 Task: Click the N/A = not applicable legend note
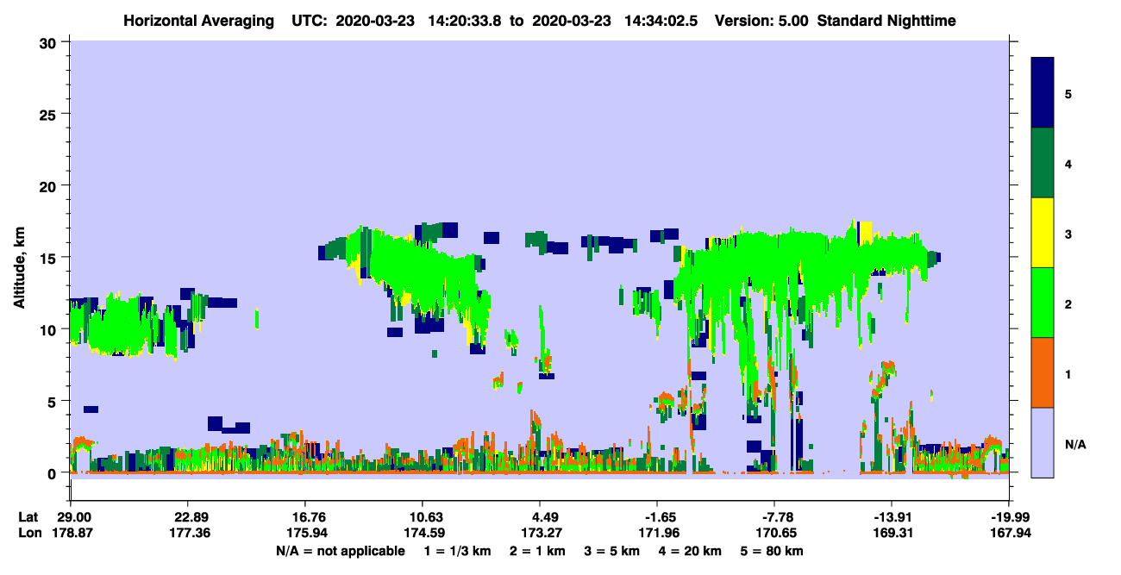point(340,550)
